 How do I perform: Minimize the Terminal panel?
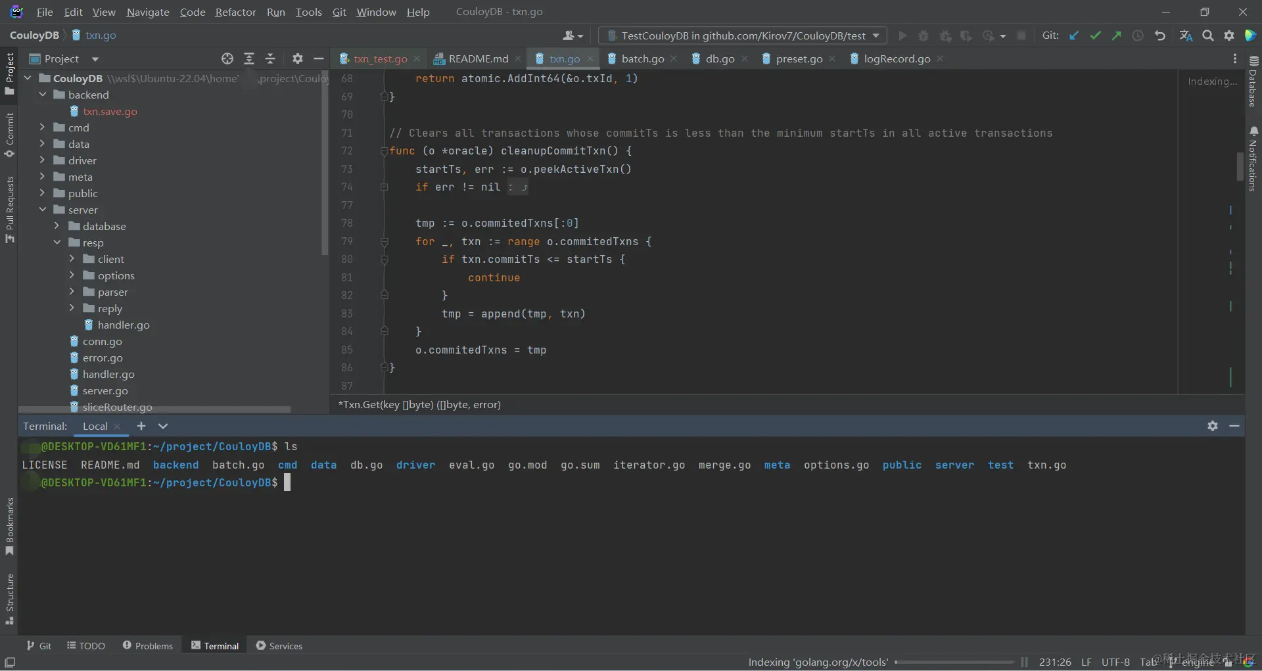coord(1234,426)
